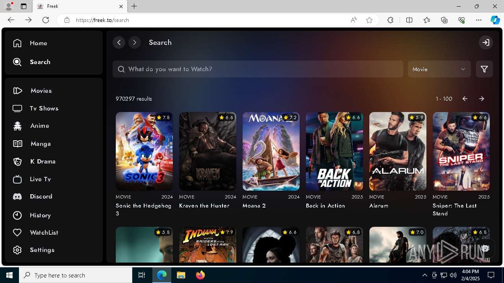Open Task View on taskbar

pyautogui.click(x=142, y=275)
